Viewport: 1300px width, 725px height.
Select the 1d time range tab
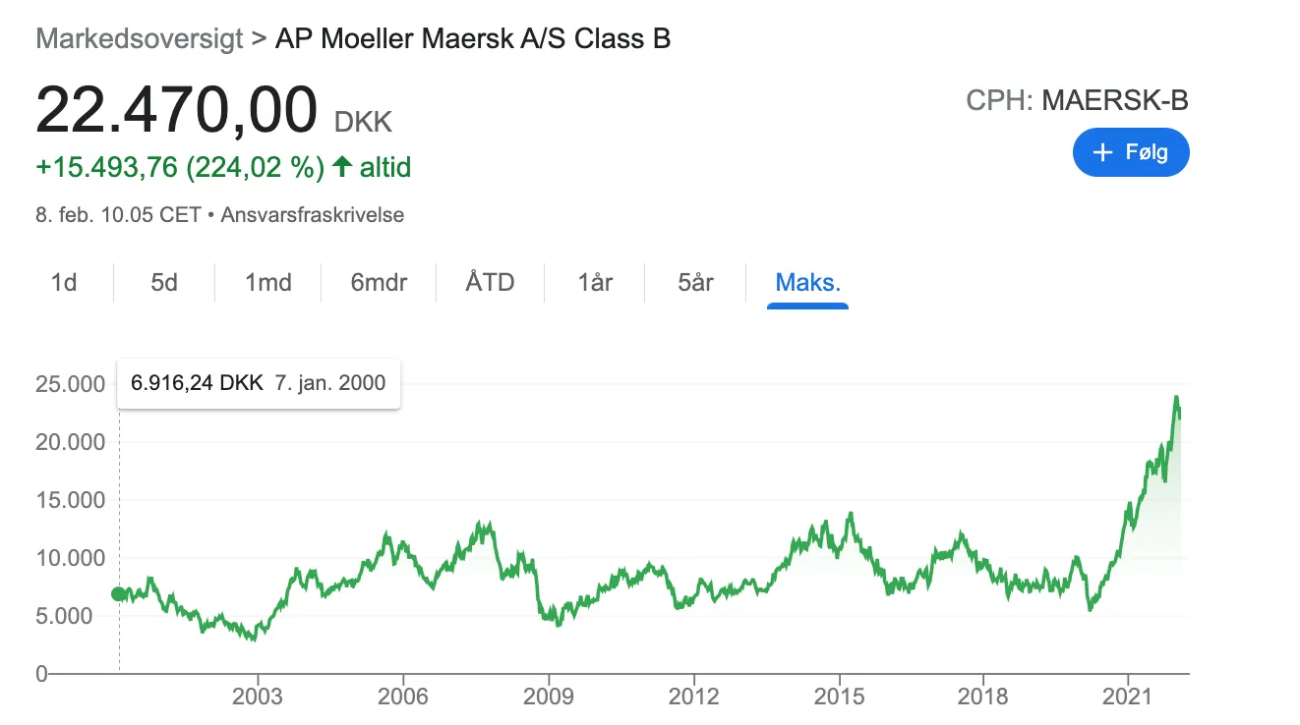(x=64, y=283)
